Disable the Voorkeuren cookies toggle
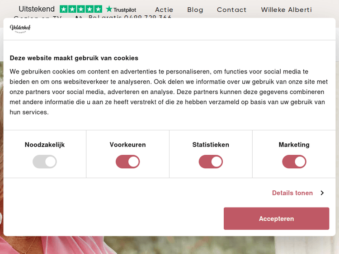This screenshot has height=254, width=339. click(128, 162)
